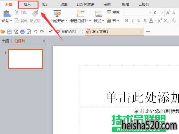Toggle Bold formatting
The width and height of the screenshot is (179, 134).
127,21
